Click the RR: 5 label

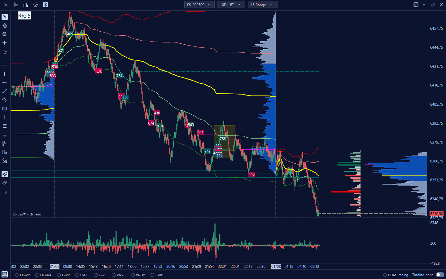point(24,16)
